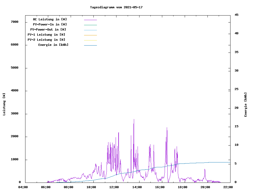The image size is (257, 193).
Task: Choose the PV-2 Leistung in [W] legend label
Action: [46, 40]
